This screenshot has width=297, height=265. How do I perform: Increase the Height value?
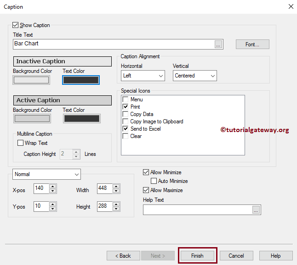116,204
